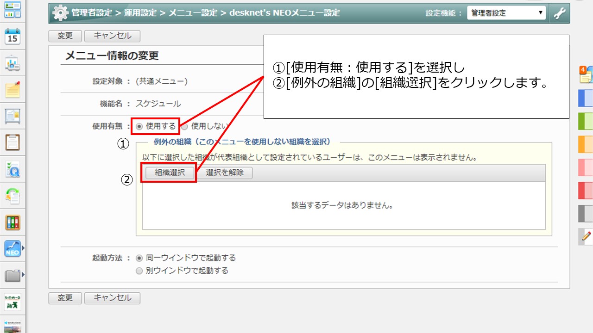Go to 運用設定 in breadcrumb
593x333 pixels.
pos(140,13)
